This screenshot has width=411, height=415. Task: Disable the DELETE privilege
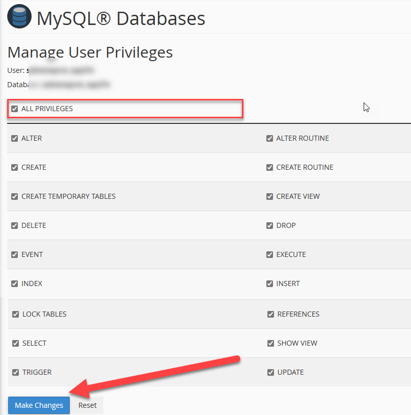click(x=15, y=225)
